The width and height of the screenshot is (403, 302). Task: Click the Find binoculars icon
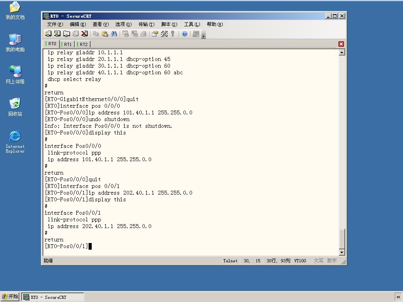tap(114, 34)
